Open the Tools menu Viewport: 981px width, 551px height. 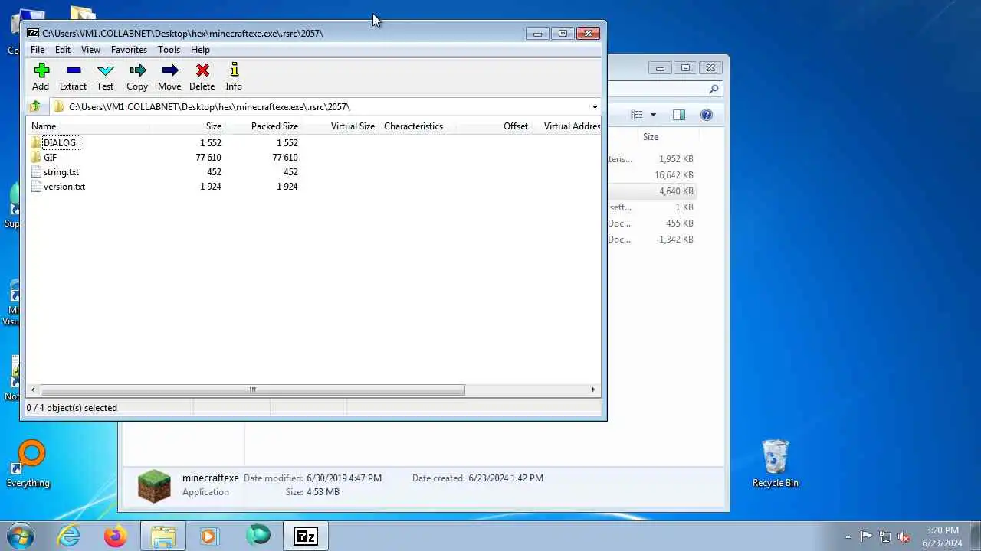point(169,50)
